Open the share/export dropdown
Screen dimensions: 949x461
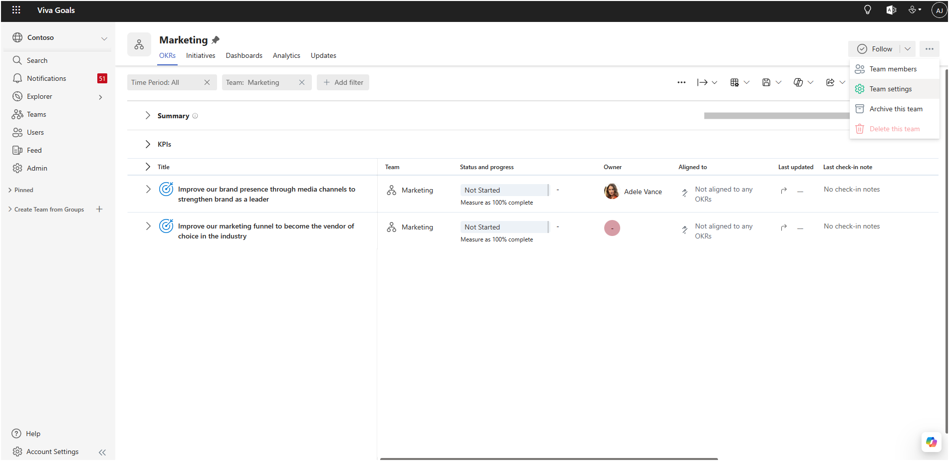click(x=836, y=82)
